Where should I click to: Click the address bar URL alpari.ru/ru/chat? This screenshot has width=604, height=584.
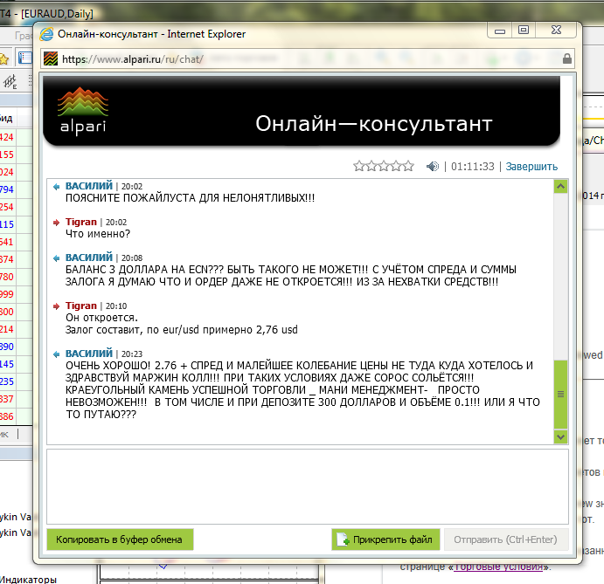click(x=133, y=59)
